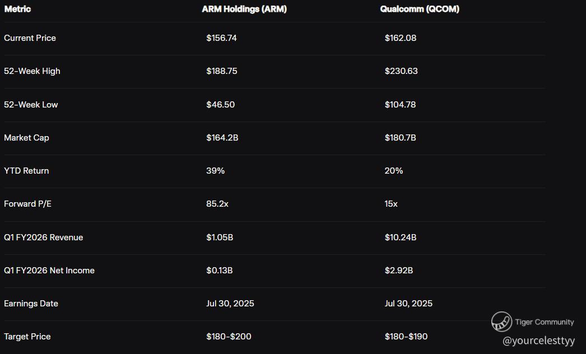Select the Qualcomm (QCOM) column header

pyautogui.click(x=420, y=9)
